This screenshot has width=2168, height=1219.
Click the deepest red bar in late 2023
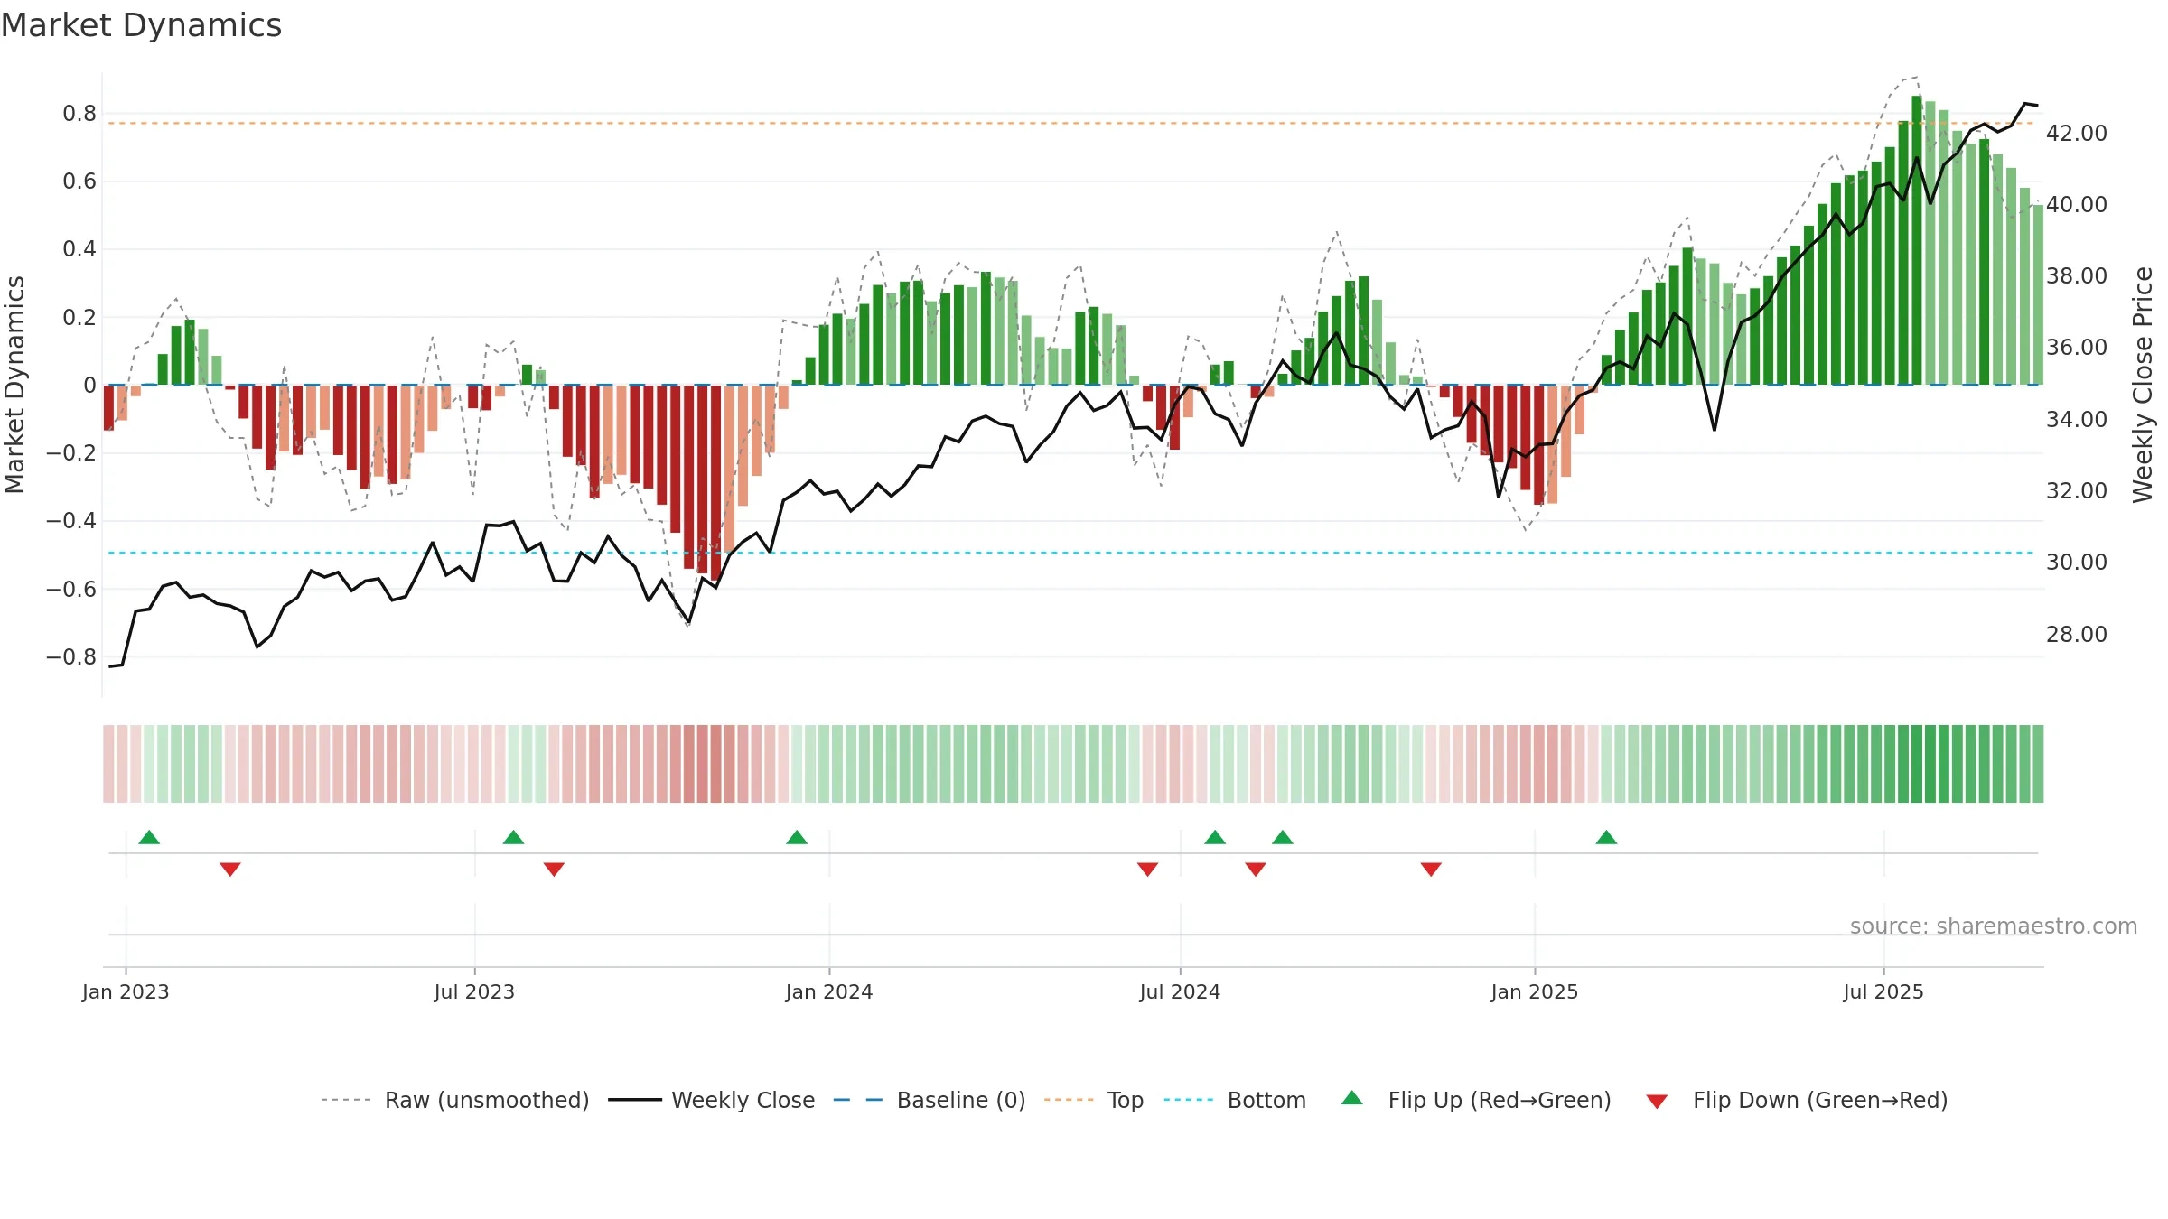click(715, 482)
